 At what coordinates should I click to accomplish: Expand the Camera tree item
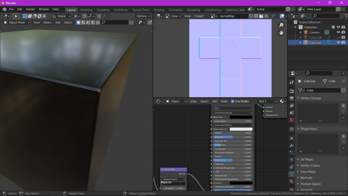(300, 32)
